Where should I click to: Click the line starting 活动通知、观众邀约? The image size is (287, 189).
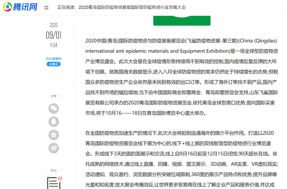pyautogui.click(x=181, y=174)
